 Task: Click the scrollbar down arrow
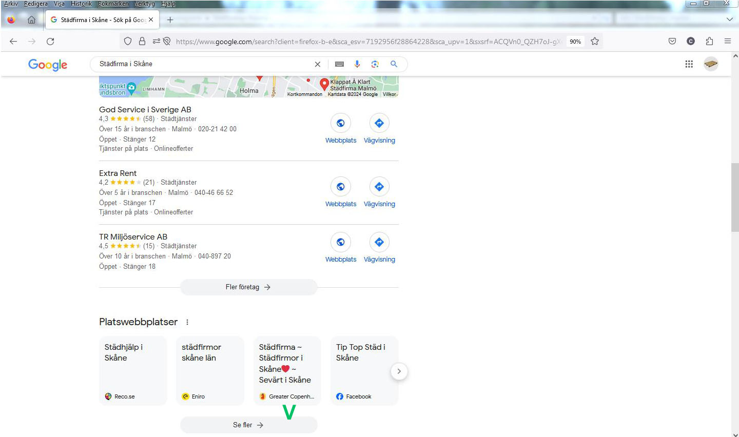735,434
